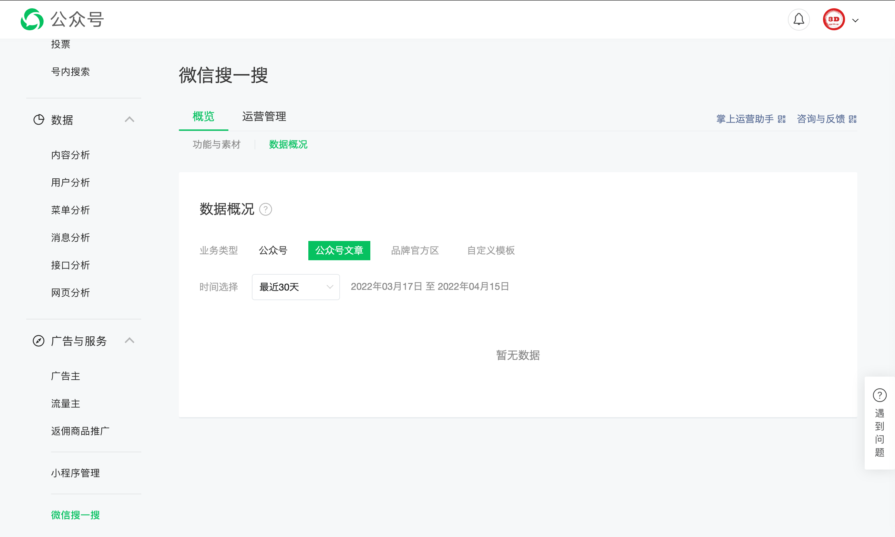Click the 数据 sidebar section header

(x=84, y=119)
